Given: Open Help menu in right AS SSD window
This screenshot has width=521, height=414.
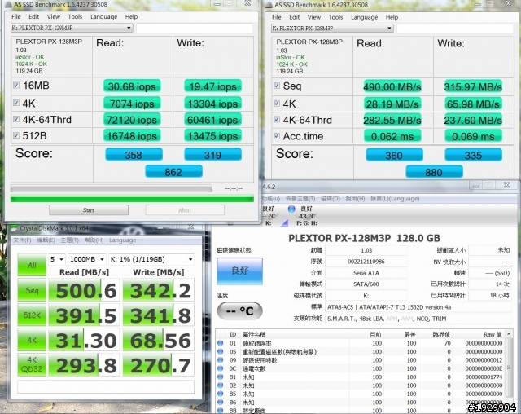Looking at the screenshot, I should point(392,17).
